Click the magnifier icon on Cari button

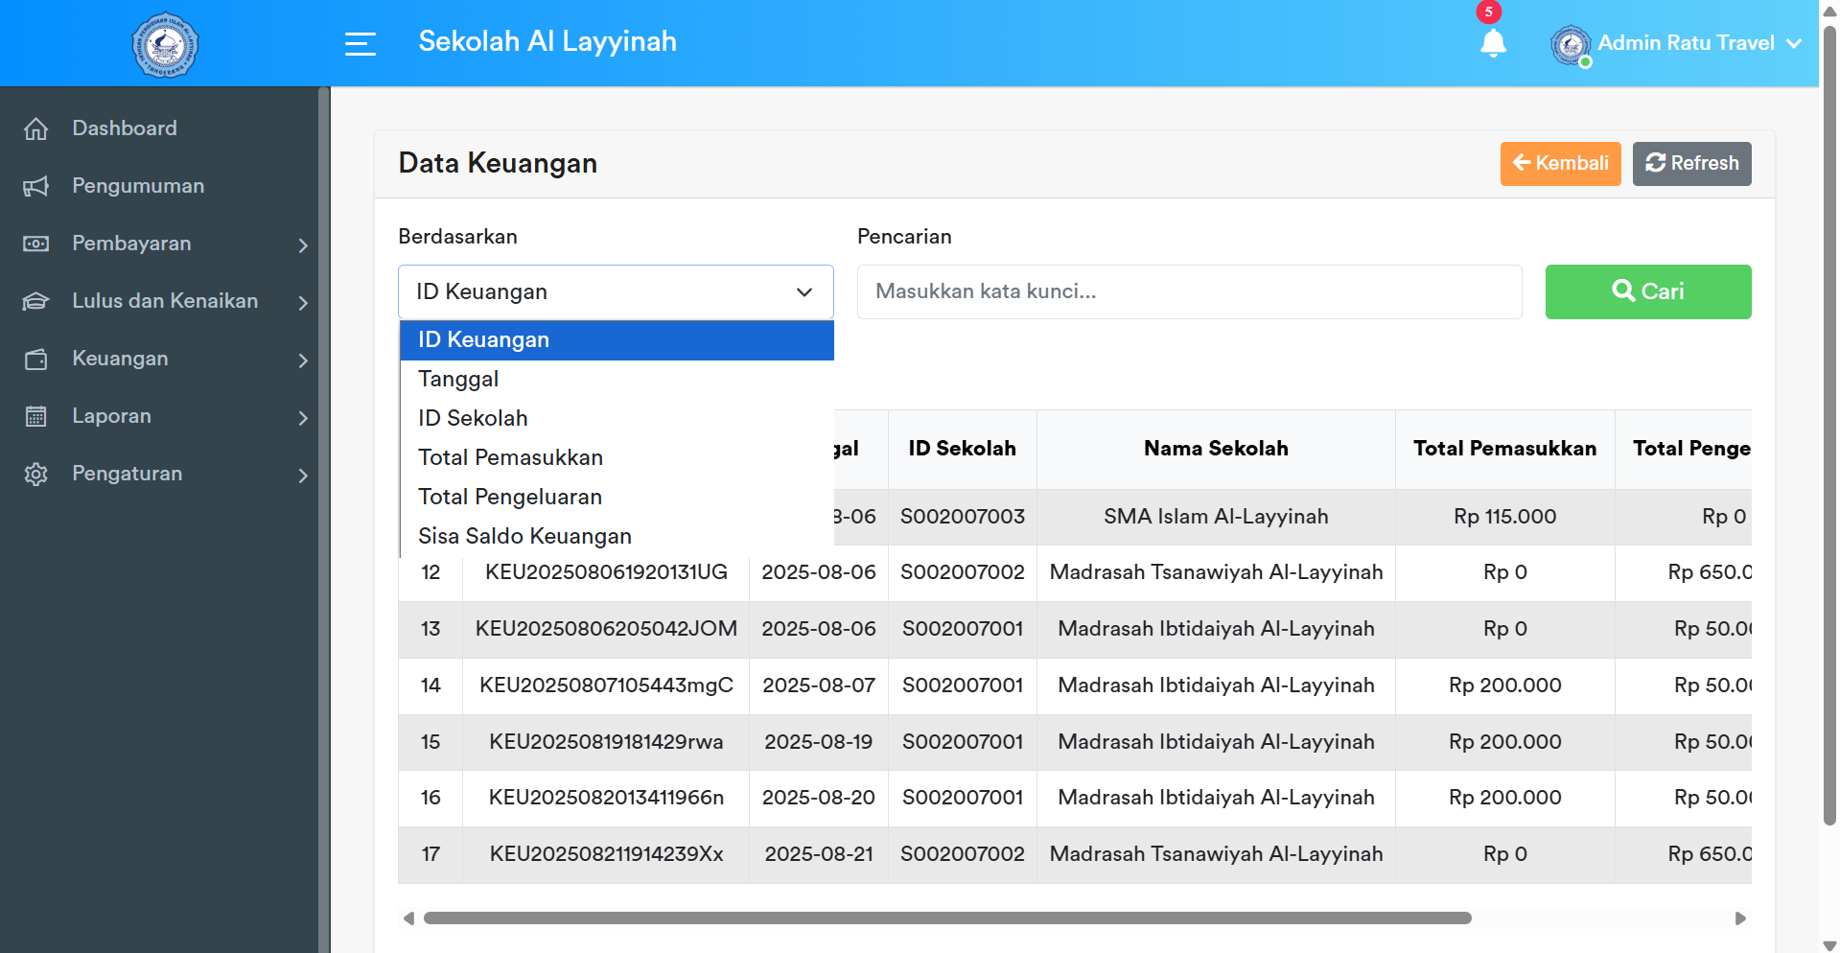(1622, 291)
